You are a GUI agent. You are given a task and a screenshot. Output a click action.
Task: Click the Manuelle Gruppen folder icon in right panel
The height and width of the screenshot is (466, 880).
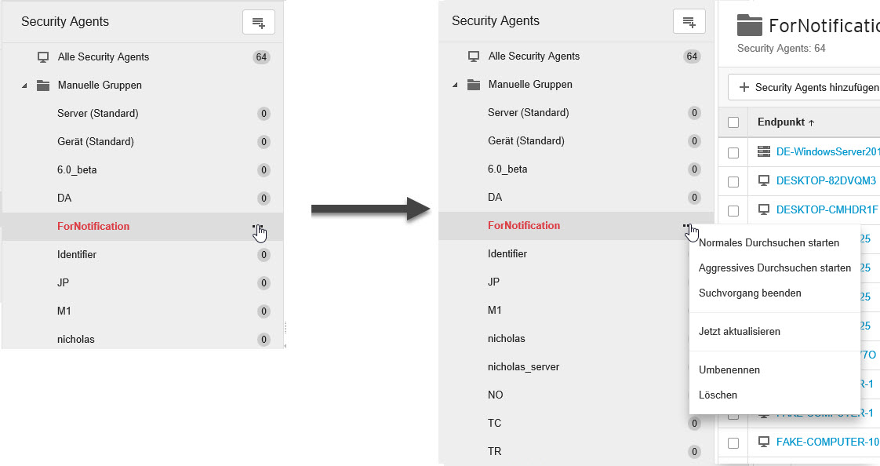coord(474,84)
